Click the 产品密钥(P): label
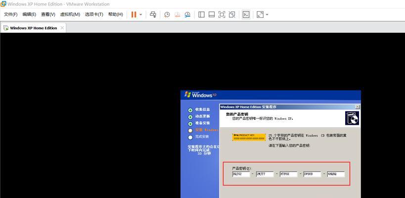Viewport: 405px width, 198px height. pyautogui.click(x=241, y=168)
